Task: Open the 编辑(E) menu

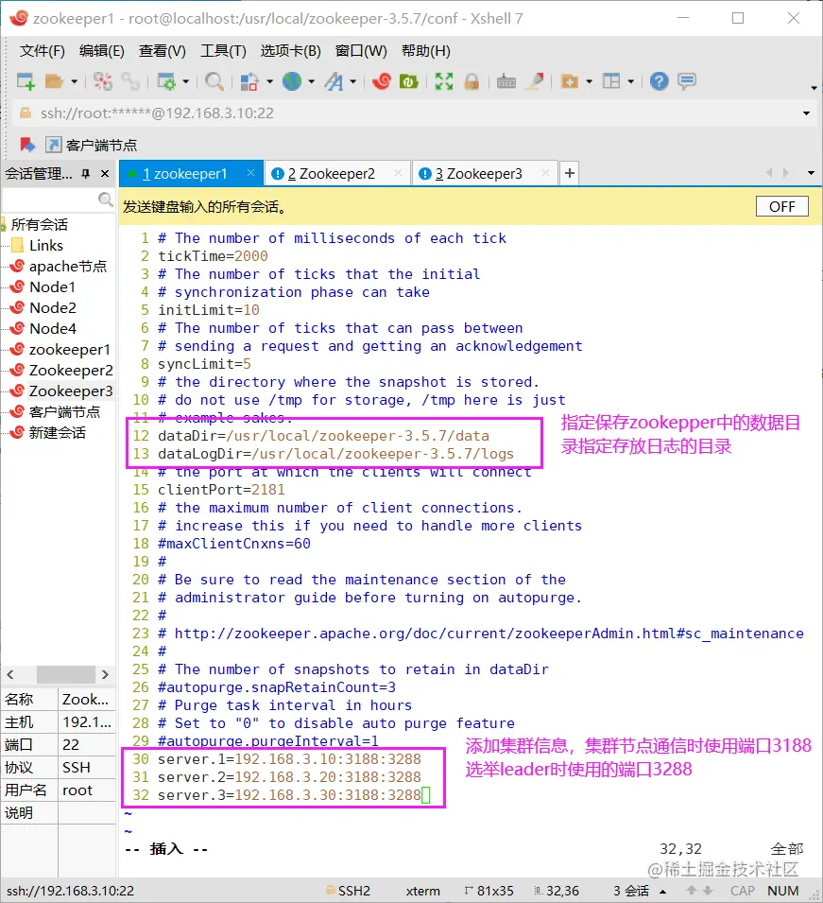Action: pyautogui.click(x=102, y=51)
